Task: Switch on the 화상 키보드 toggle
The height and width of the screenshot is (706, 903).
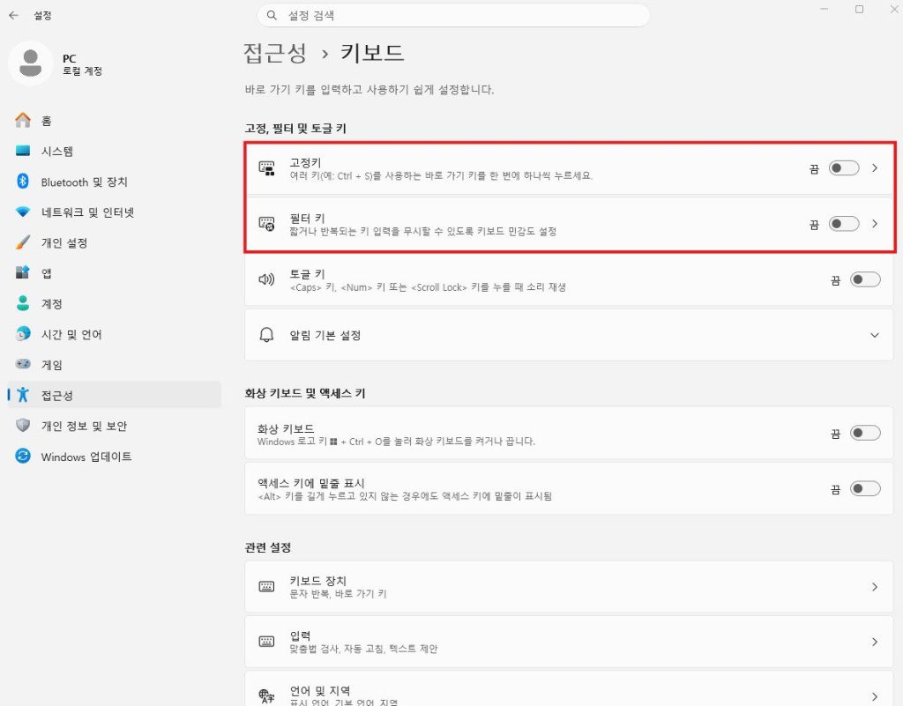Action: tap(864, 433)
